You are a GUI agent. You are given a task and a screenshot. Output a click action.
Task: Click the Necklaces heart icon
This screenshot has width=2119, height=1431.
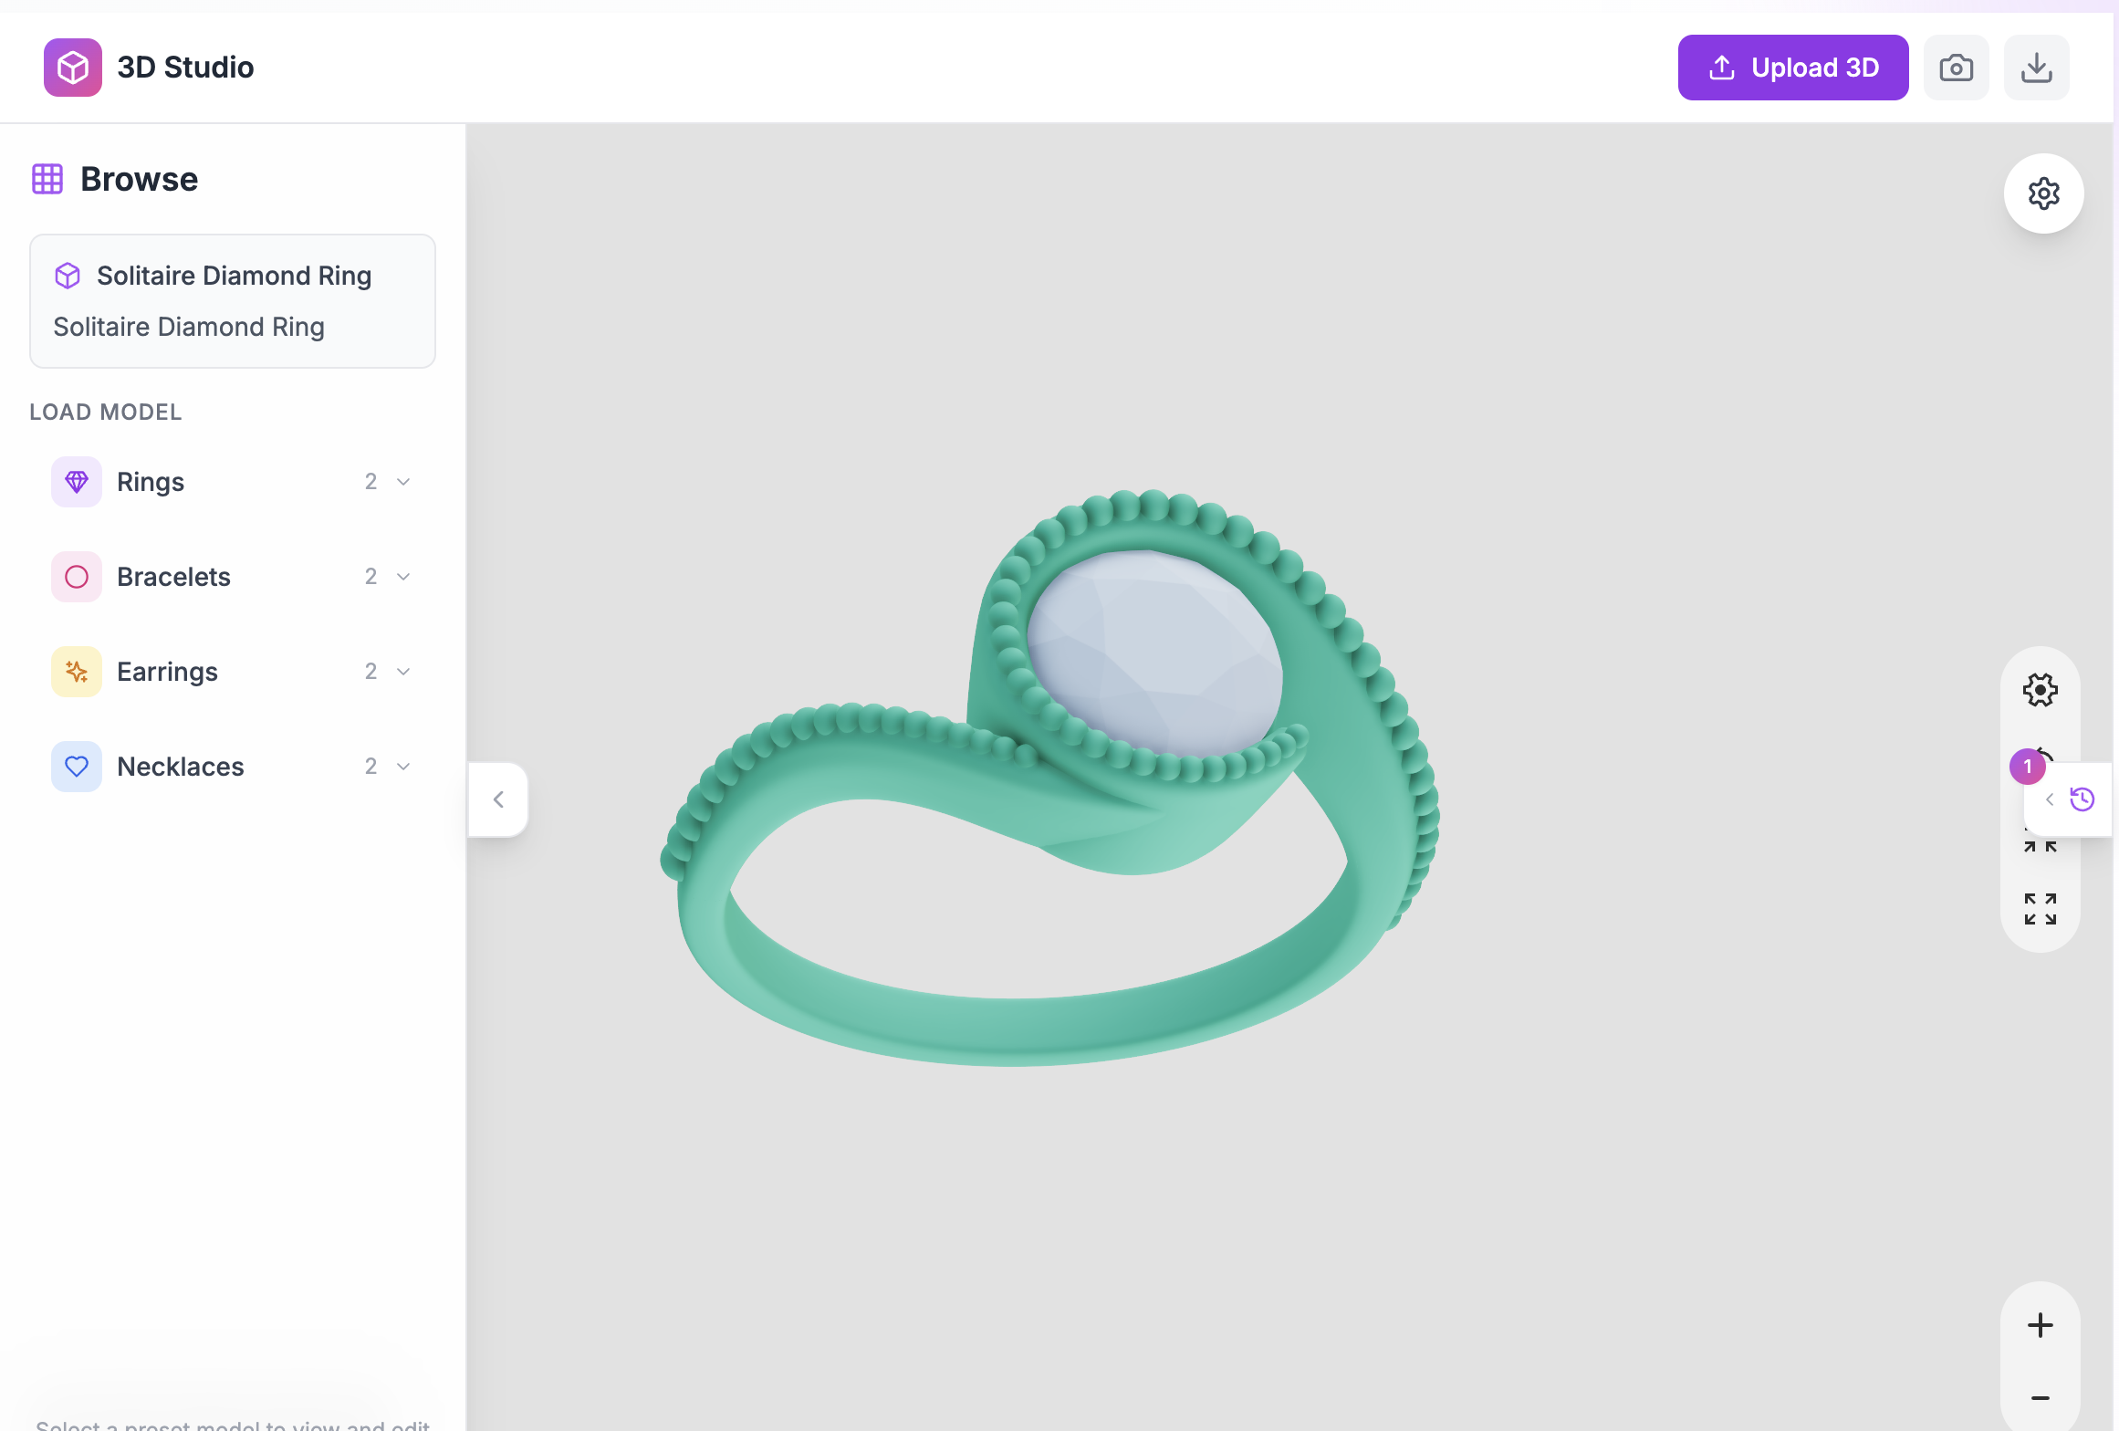(77, 767)
